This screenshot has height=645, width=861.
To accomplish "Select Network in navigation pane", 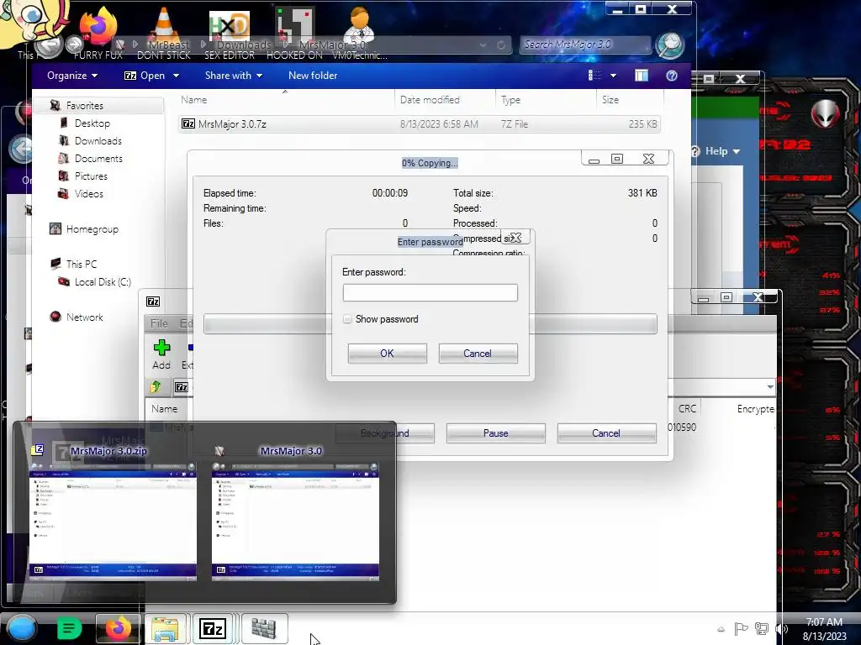I will point(84,317).
